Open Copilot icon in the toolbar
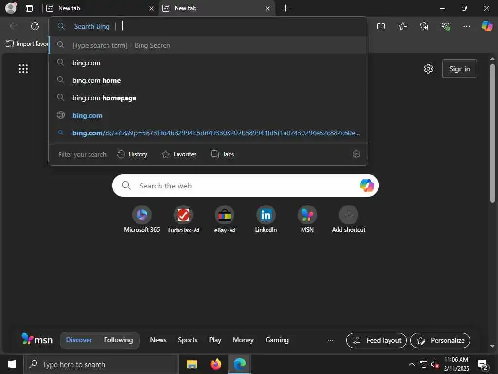This screenshot has width=498, height=374. point(487,26)
